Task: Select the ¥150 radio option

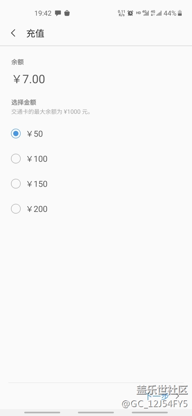Action: 16,183
